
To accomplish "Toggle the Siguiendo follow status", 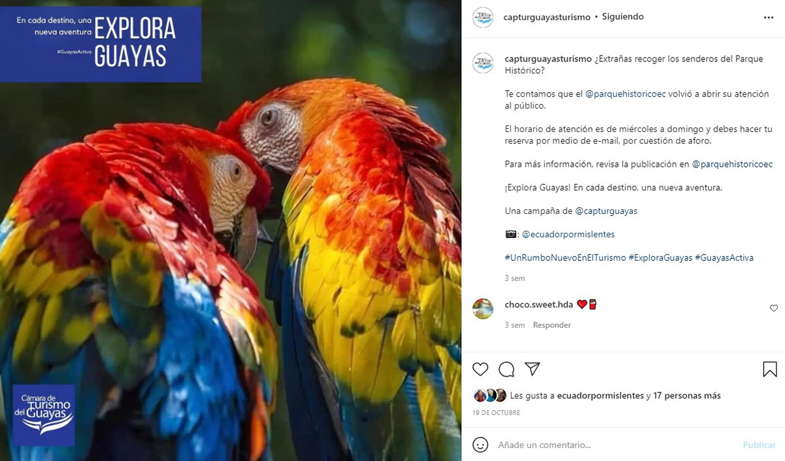I will [x=623, y=17].
